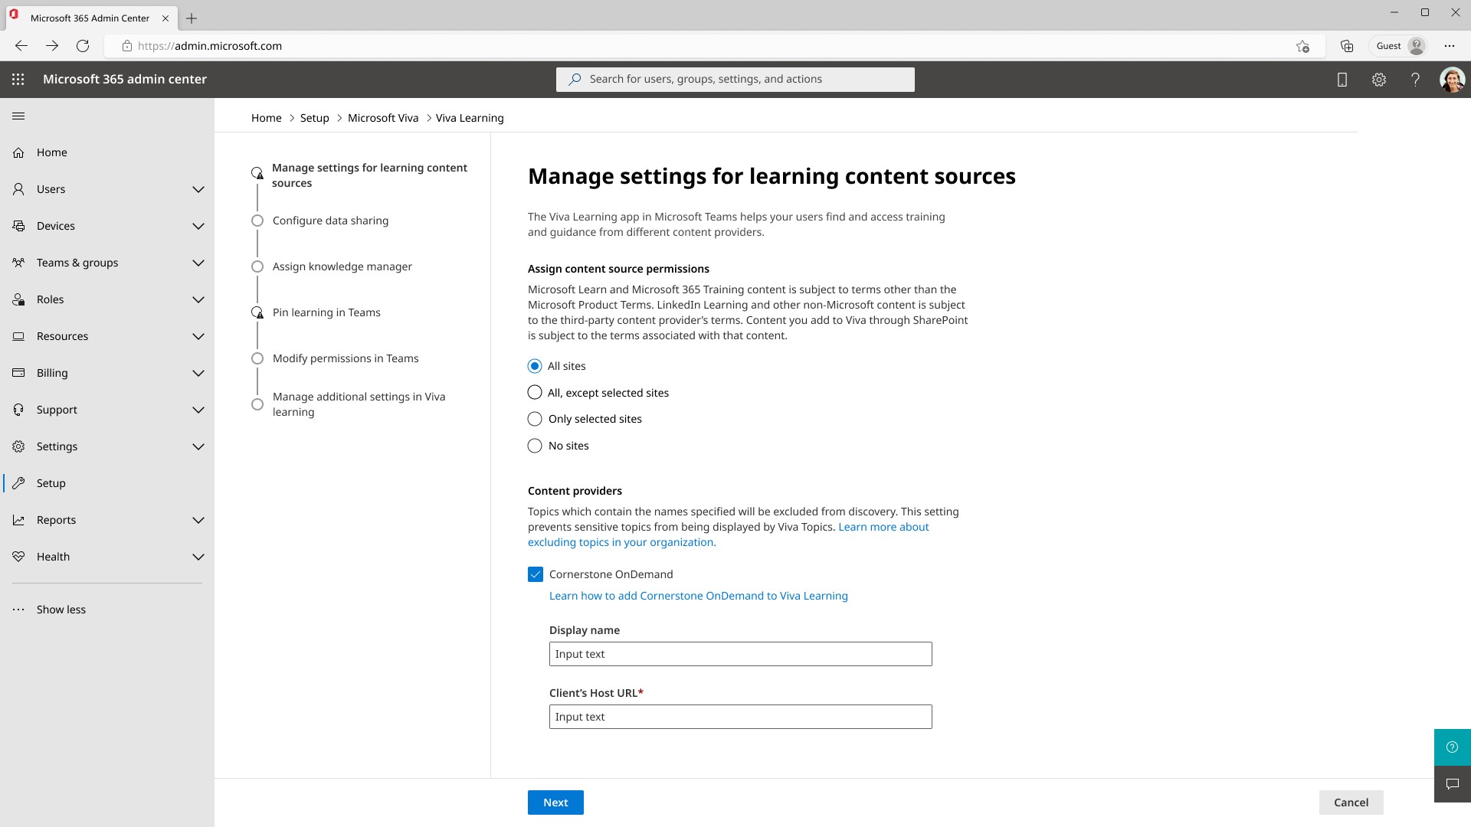Click the help question mark icon
Image resolution: width=1471 pixels, height=827 pixels.
click(x=1415, y=79)
